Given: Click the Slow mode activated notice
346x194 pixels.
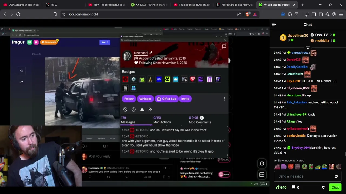Looking at the screenshot, I should coord(288,161).
